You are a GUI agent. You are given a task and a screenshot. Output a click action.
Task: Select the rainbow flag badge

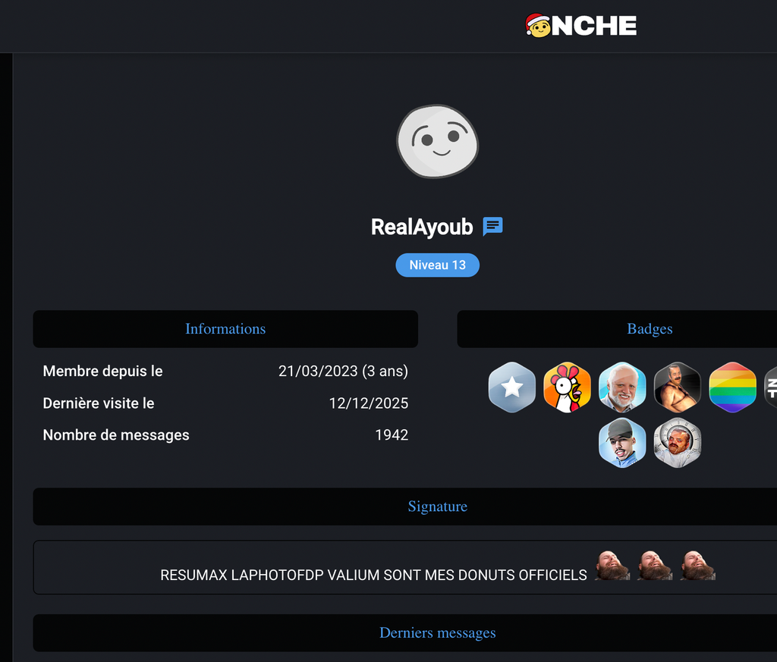[732, 387]
